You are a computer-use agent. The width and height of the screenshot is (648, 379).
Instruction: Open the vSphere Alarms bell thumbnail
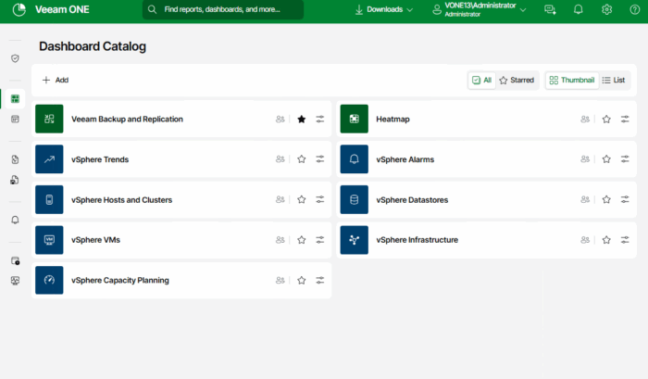[355, 158]
